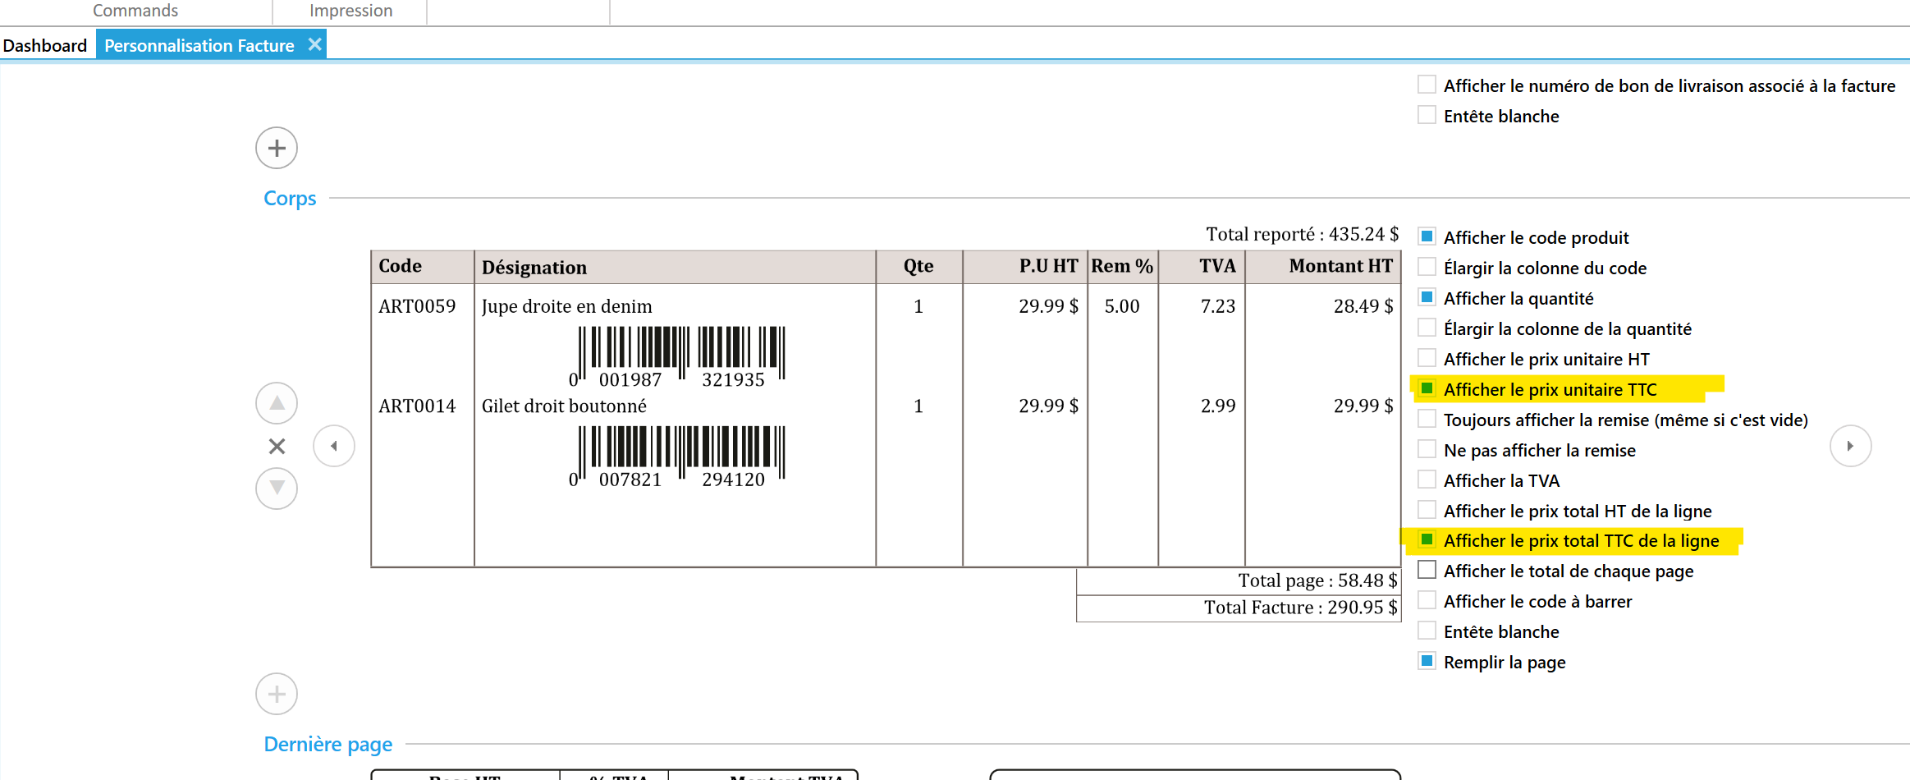Close the Personnalisation Facture tab
Viewport: 1910px width, 780px height.
(x=314, y=45)
